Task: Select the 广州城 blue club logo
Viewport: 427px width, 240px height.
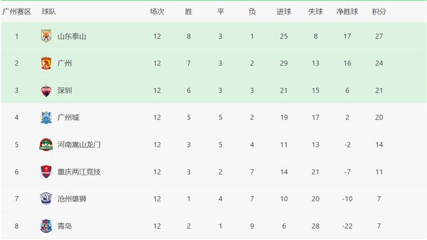Action: tap(46, 117)
